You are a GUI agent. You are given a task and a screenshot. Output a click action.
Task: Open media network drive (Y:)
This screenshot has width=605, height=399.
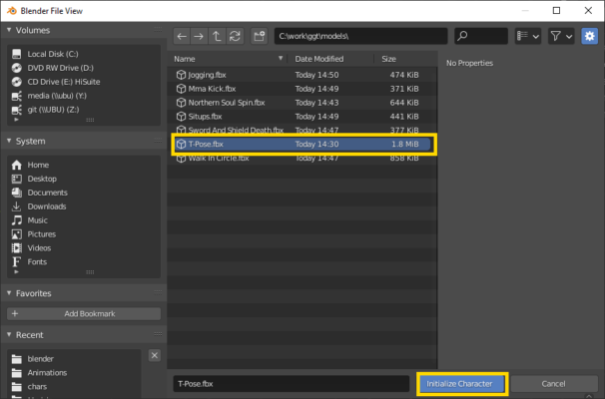pyautogui.click(x=84, y=96)
